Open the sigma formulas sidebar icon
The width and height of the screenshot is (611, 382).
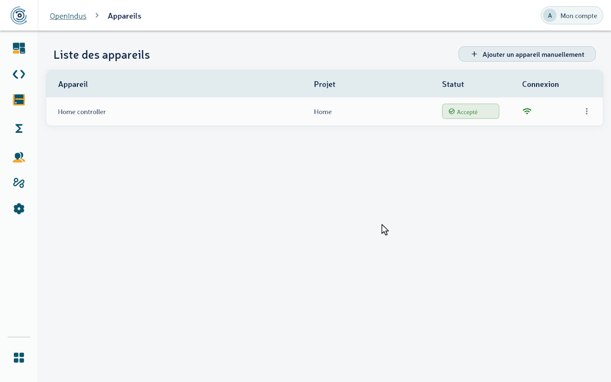[x=19, y=128]
